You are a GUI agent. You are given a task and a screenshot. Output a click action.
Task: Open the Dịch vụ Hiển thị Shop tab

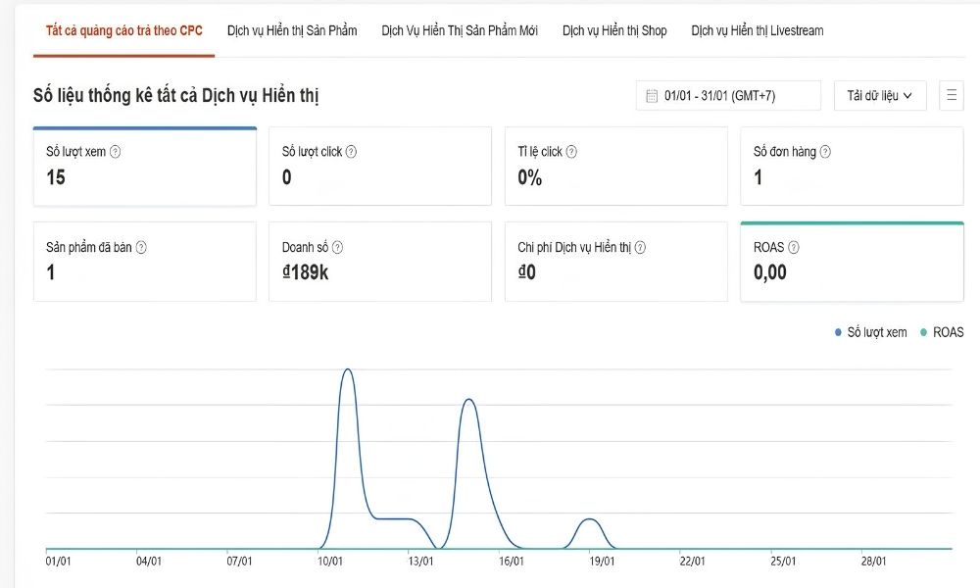point(614,30)
